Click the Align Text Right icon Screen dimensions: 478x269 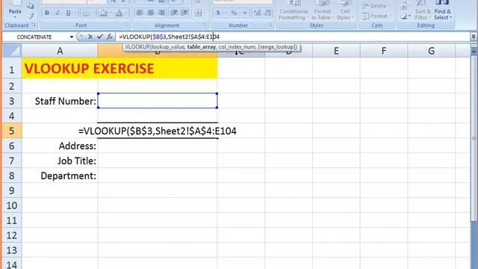[161, 13]
